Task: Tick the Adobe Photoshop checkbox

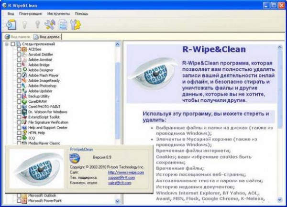Action: tap(19, 86)
